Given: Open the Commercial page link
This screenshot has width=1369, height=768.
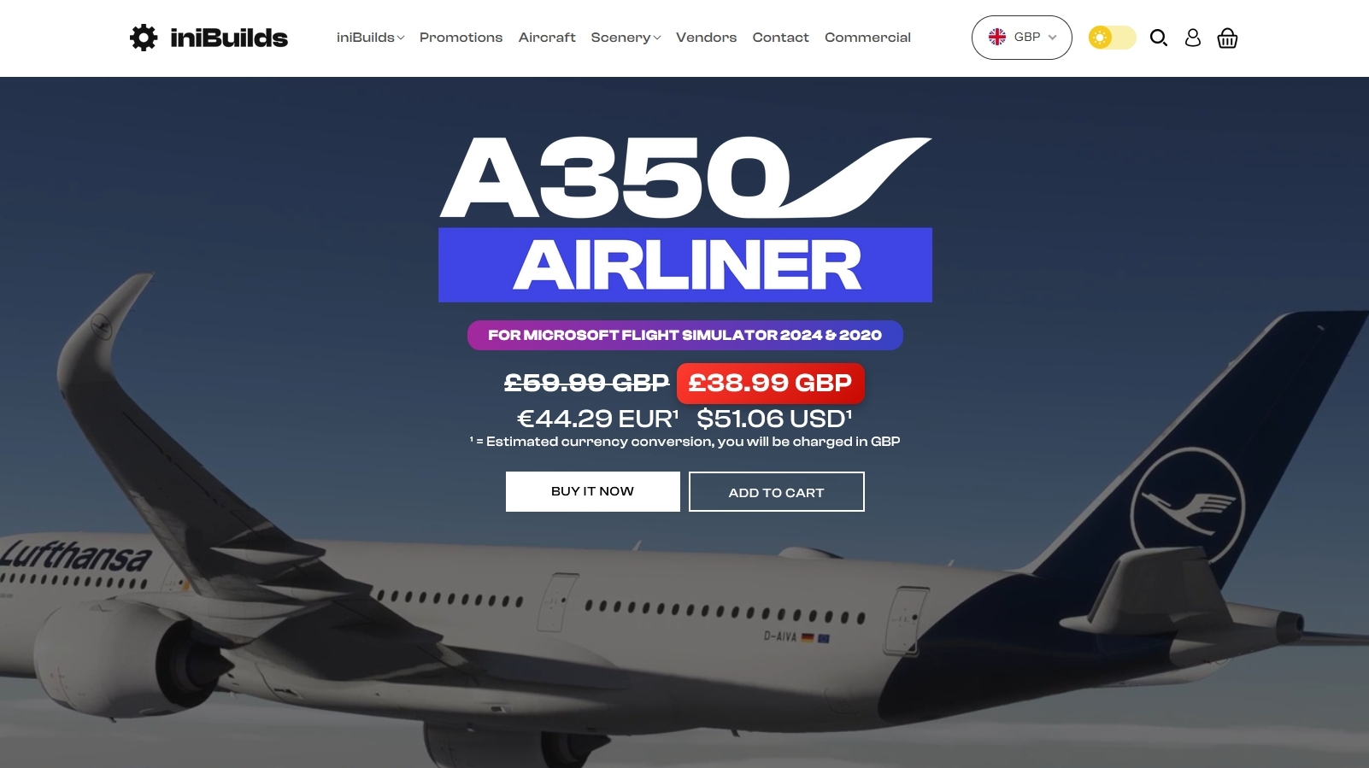Looking at the screenshot, I should (x=867, y=38).
